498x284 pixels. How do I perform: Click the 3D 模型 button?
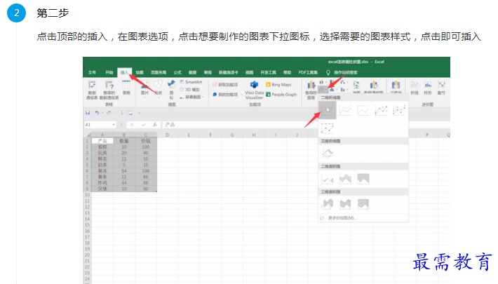(190, 90)
